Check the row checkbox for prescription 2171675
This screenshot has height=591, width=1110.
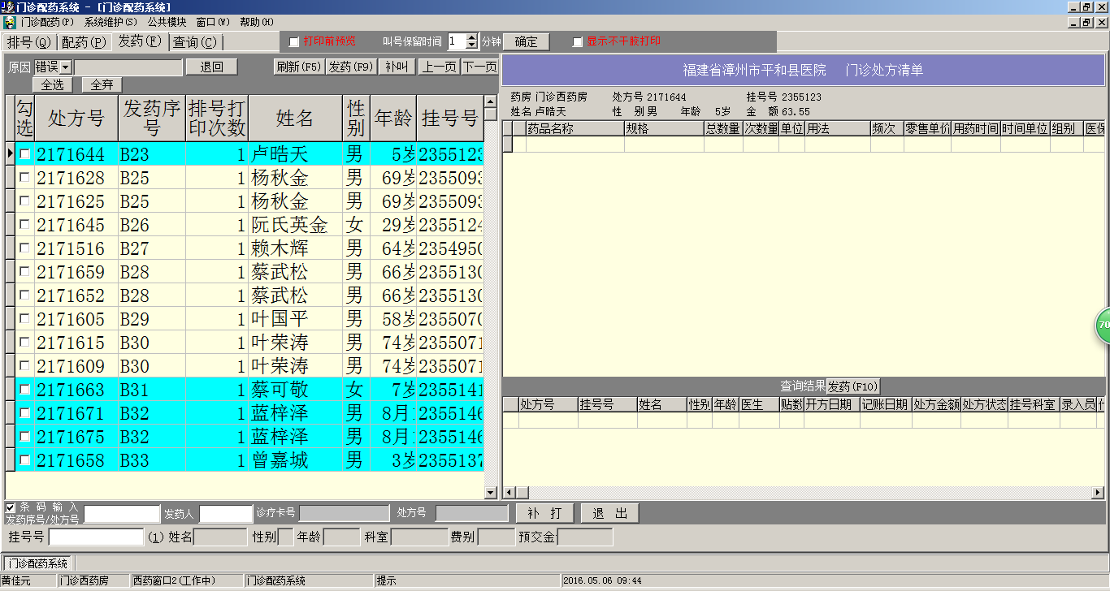point(25,437)
